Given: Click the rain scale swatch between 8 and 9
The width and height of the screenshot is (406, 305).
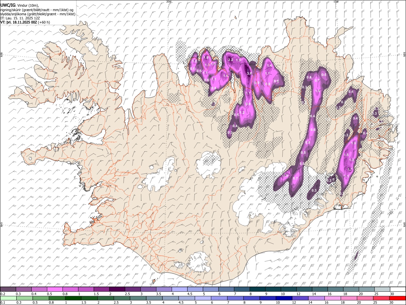Looking at the screenshot, I should tap(252, 298).
